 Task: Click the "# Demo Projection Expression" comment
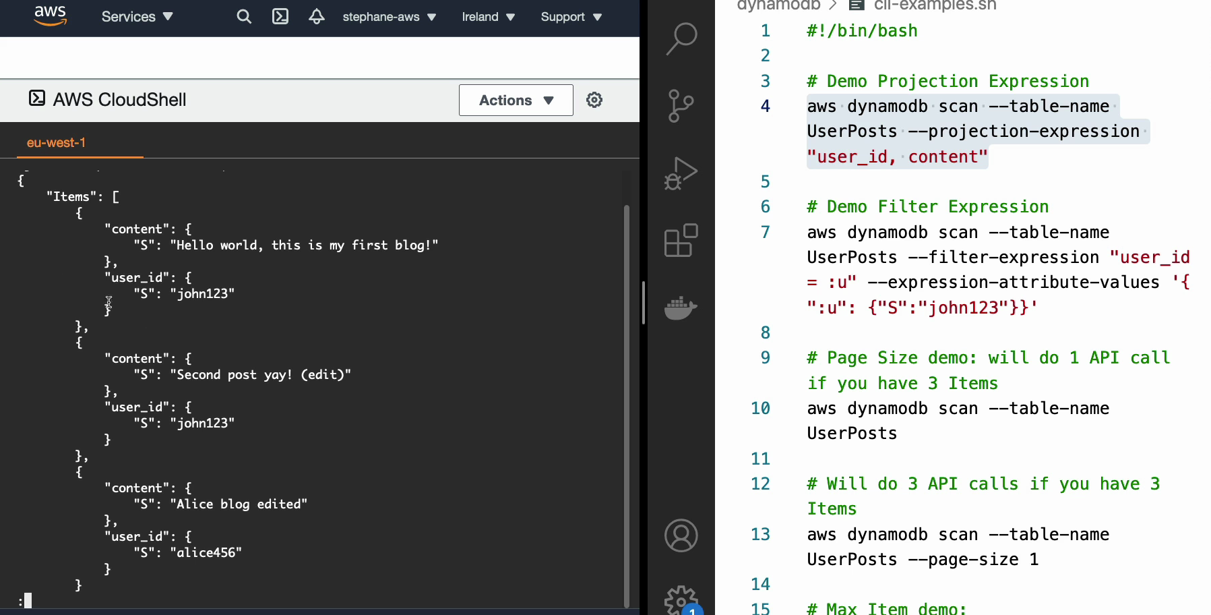pyautogui.click(x=948, y=81)
